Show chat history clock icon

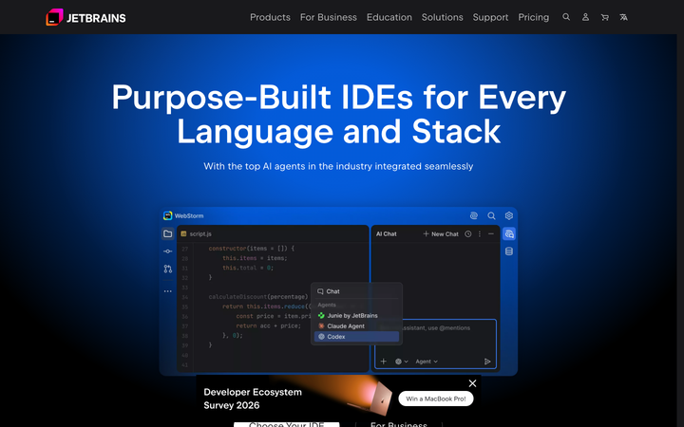(468, 234)
